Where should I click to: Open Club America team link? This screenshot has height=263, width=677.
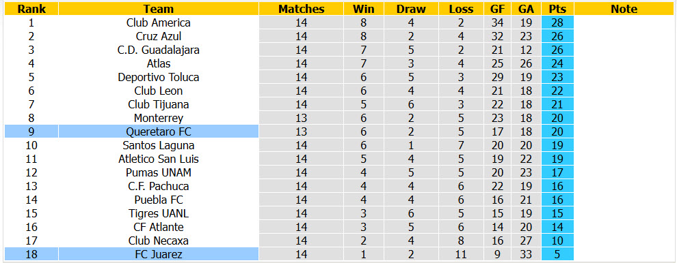[x=159, y=22]
